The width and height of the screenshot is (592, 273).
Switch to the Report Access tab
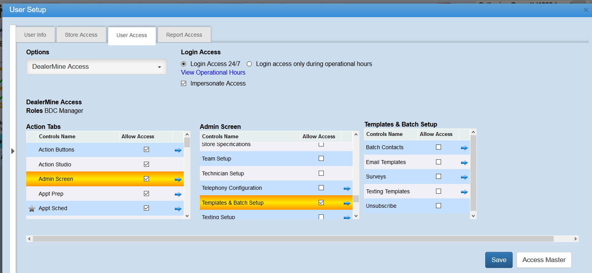point(184,35)
